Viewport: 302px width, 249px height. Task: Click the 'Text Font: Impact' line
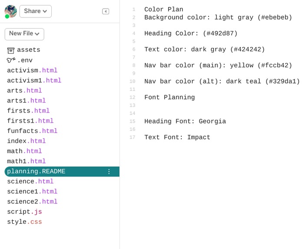[177, 137]
